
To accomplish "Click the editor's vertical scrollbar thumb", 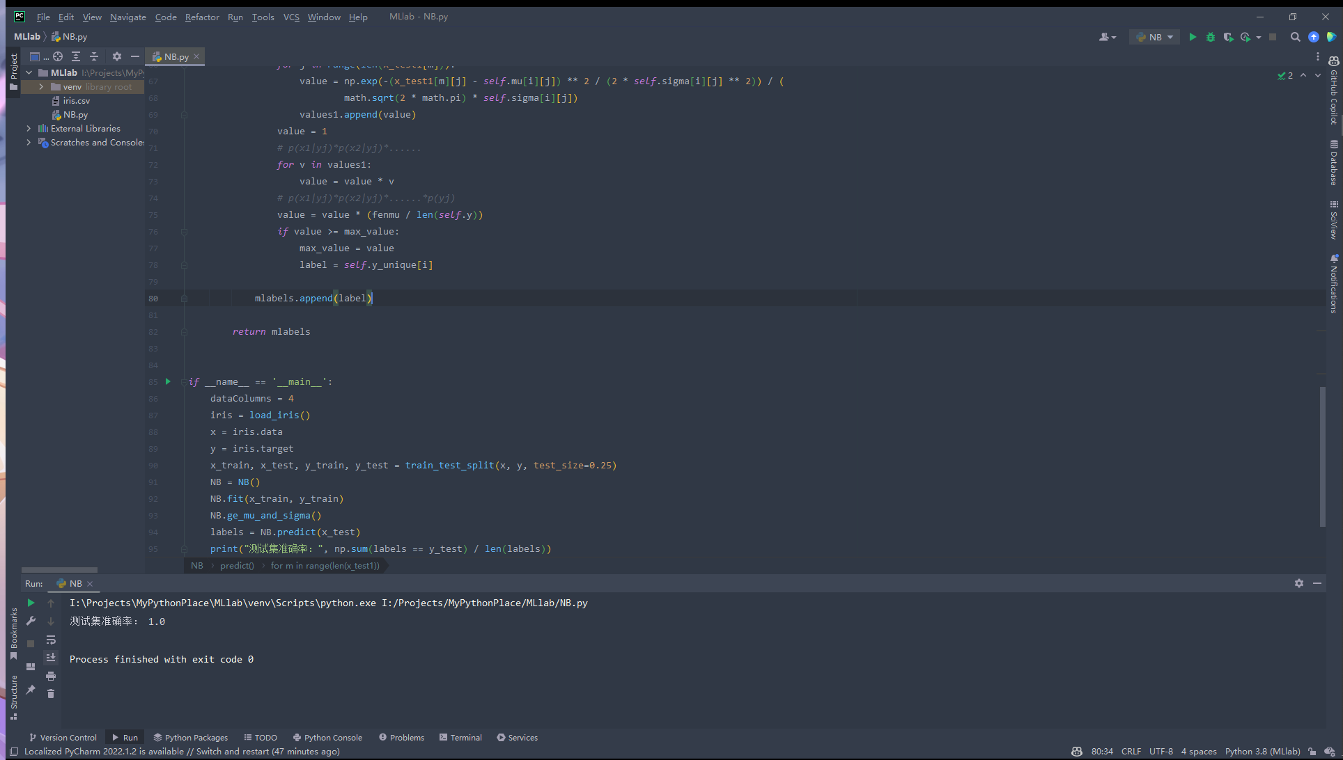I will (x=1322, y=456).
